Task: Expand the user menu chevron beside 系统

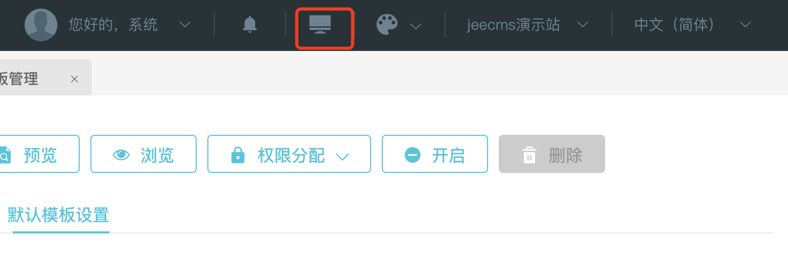Action: 185,24
